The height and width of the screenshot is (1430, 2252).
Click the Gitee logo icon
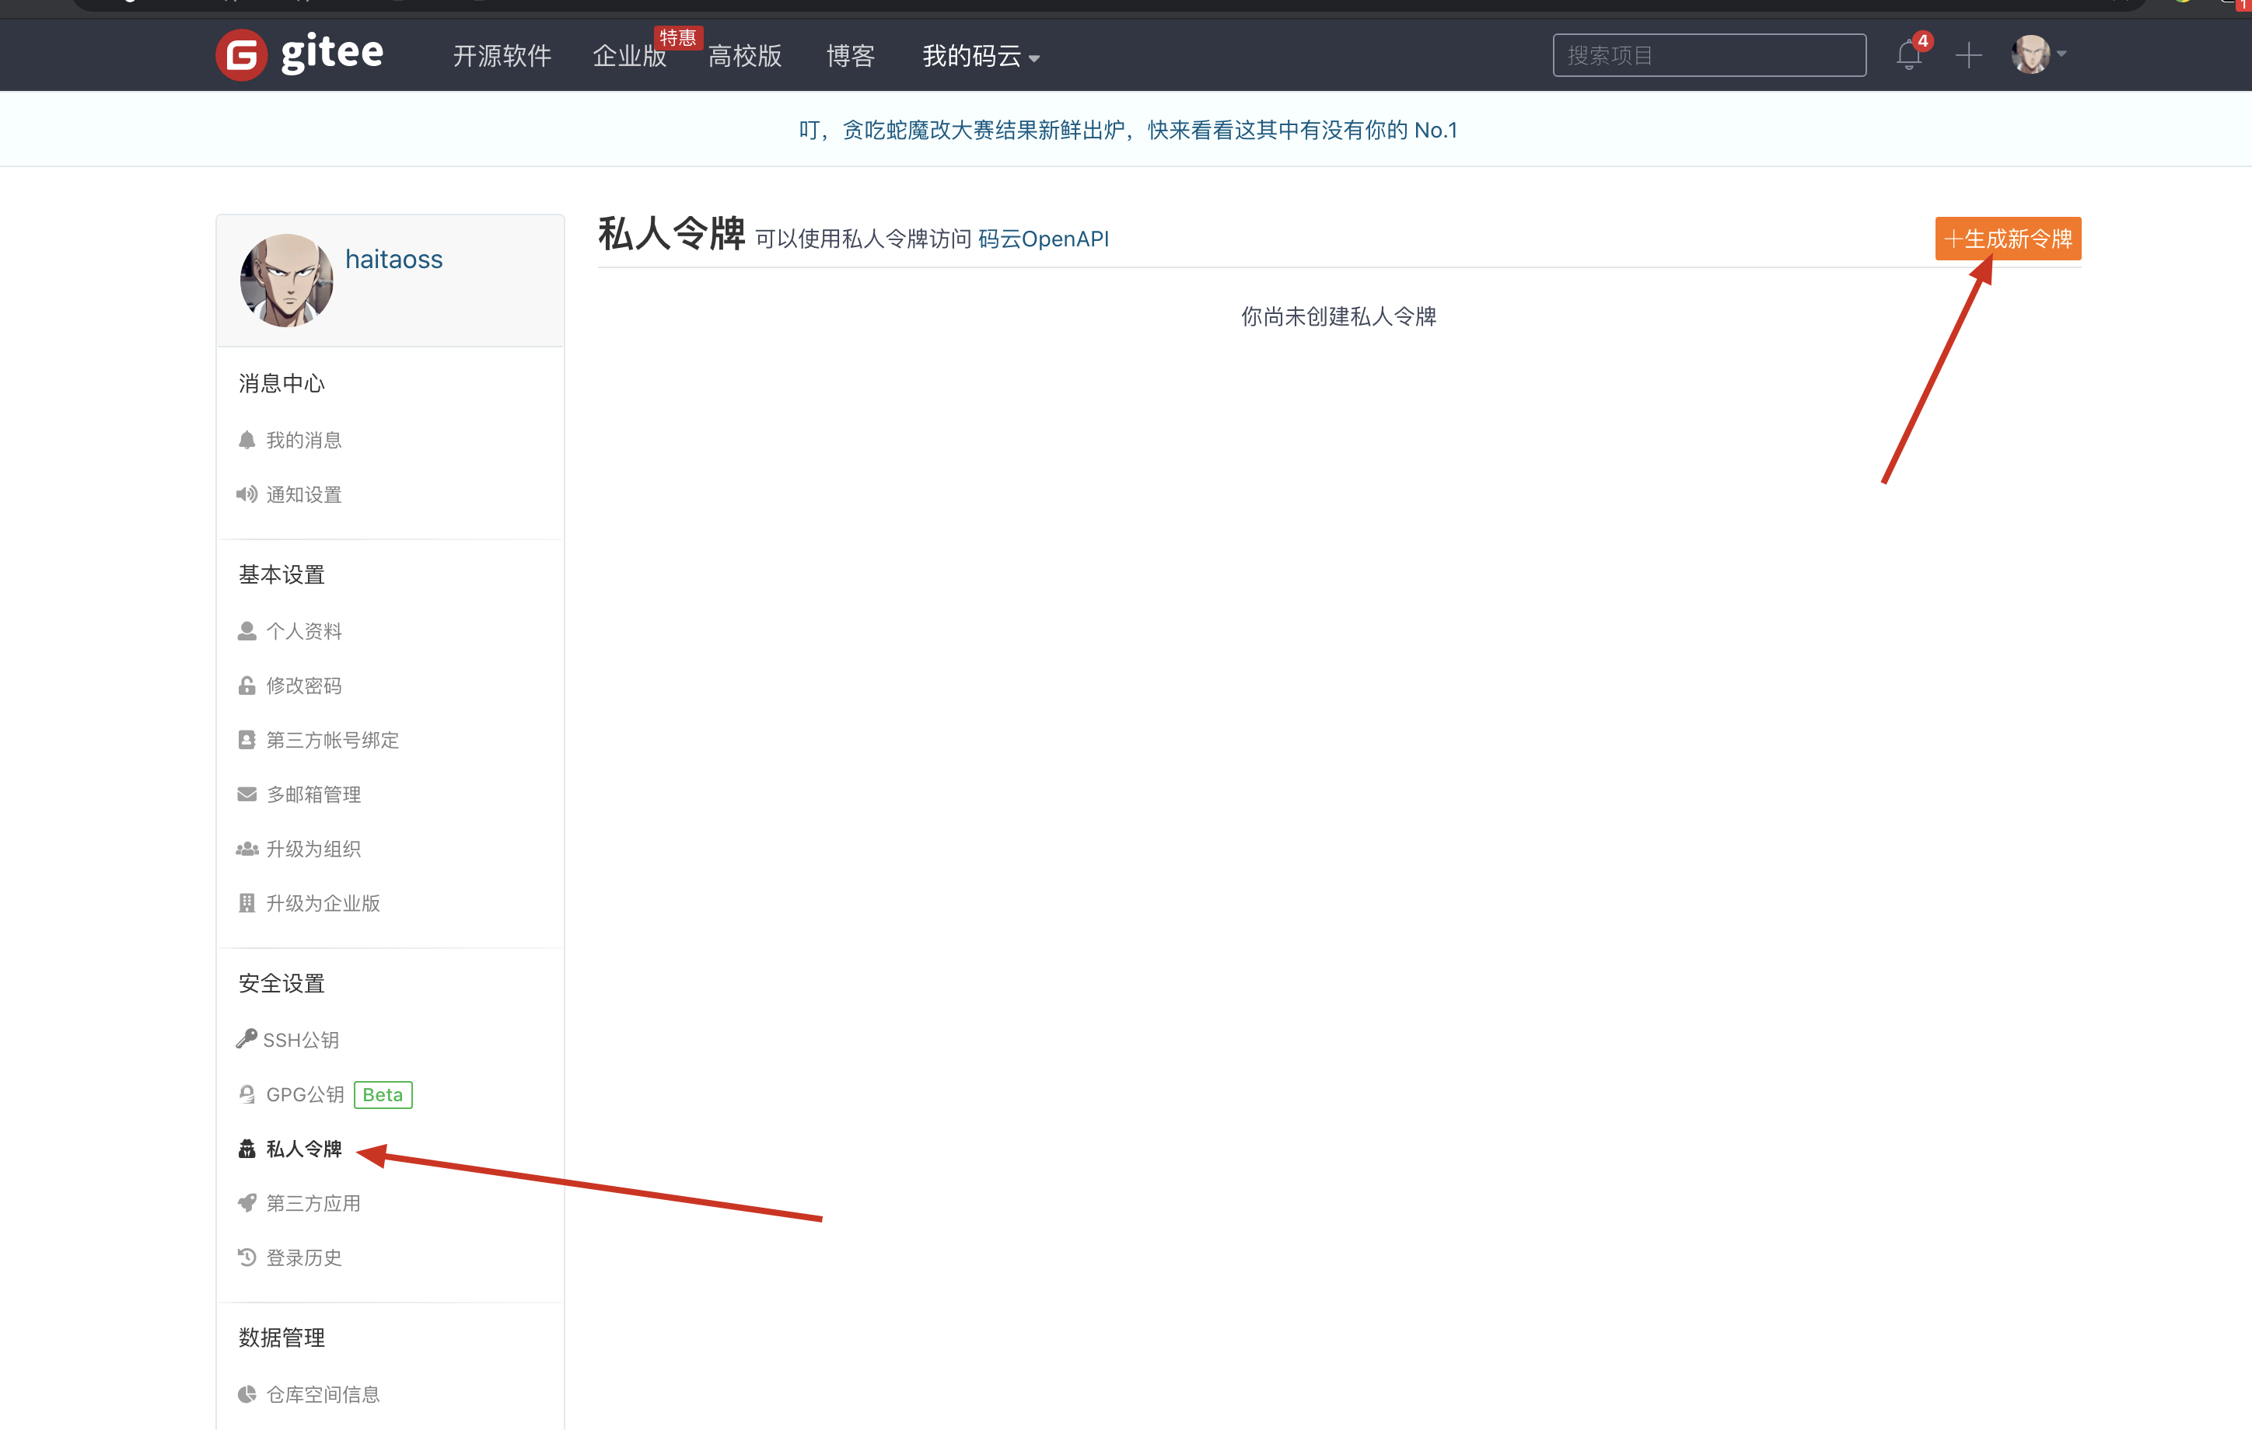241,54
